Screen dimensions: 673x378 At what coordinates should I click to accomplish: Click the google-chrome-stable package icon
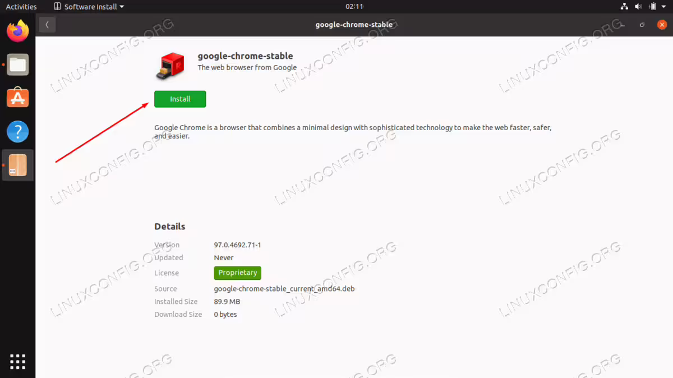[x=170, y=64]
